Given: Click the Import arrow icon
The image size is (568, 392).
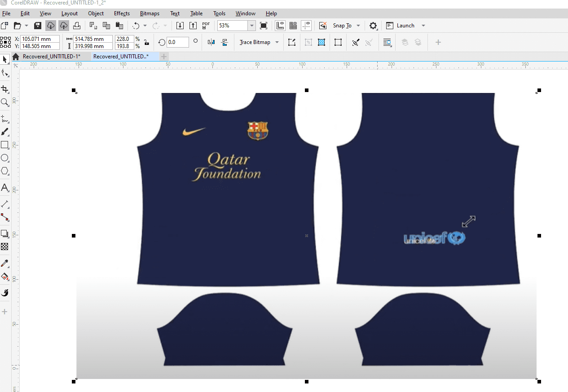Looking at the screenshot, I should pos(180,26).
